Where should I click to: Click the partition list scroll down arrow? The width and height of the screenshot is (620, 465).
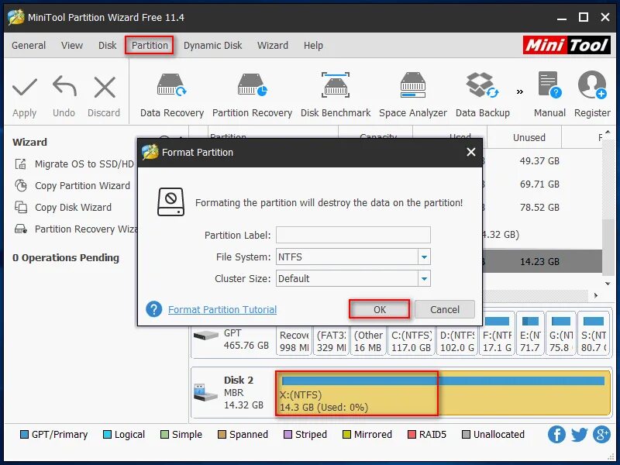608,283
